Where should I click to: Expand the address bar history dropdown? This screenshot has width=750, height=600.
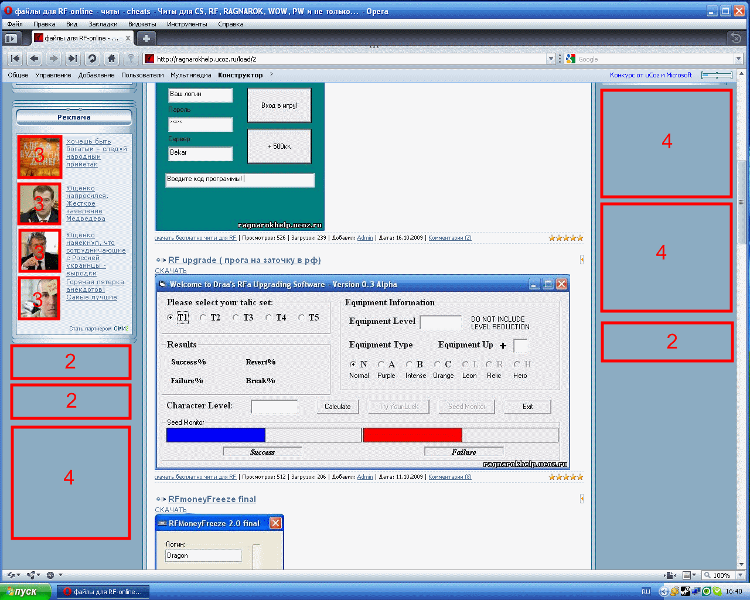pyautogui.click(x=550, y=59)
